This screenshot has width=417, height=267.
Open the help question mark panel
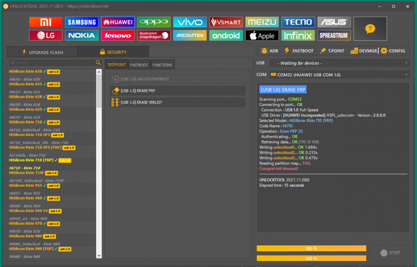(370, 29)
